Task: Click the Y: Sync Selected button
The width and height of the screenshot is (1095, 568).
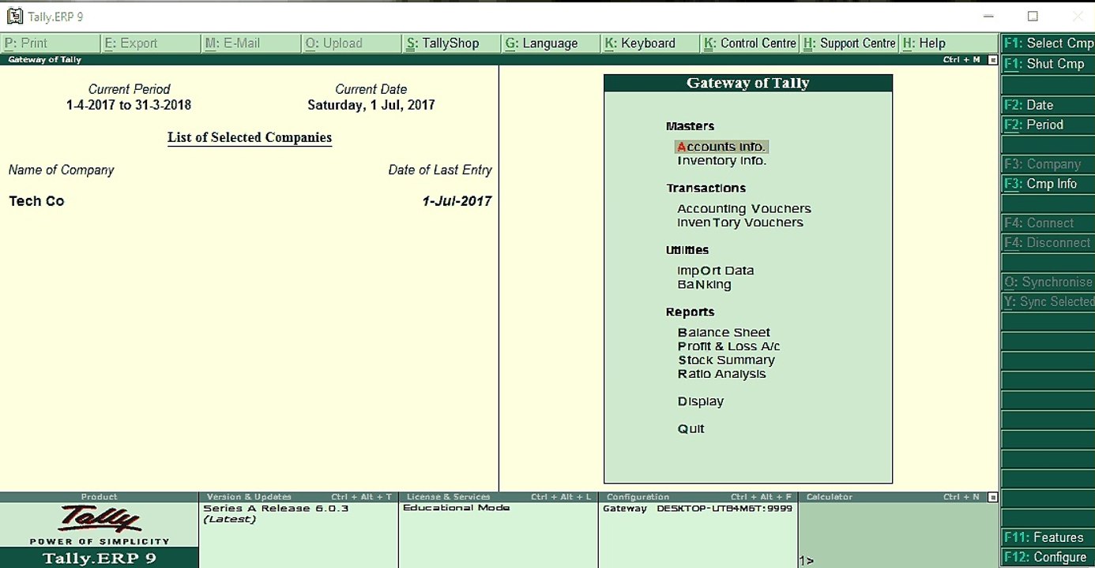Action: tap(1048, 302)
